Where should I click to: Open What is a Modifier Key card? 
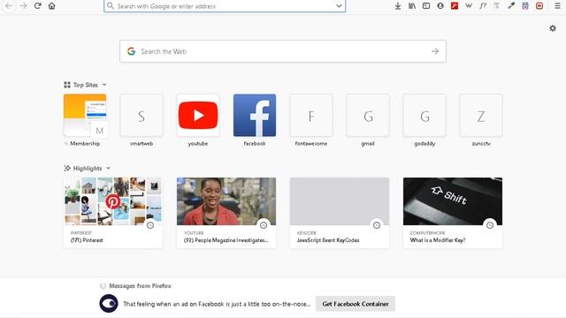click(x=453, y=212)
